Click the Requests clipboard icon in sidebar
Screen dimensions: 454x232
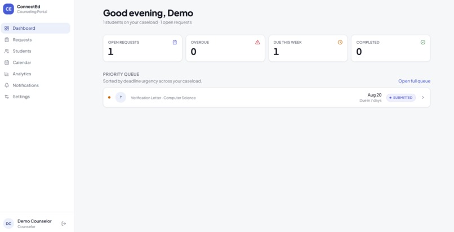point(7,39)
